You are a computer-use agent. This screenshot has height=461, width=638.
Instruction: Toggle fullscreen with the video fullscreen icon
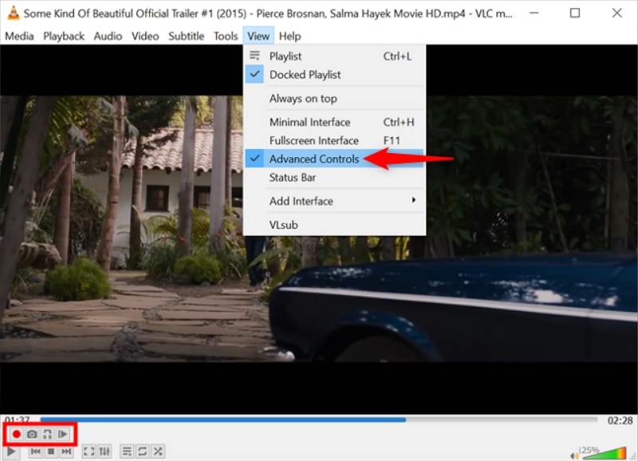click(x=89, y=451)
